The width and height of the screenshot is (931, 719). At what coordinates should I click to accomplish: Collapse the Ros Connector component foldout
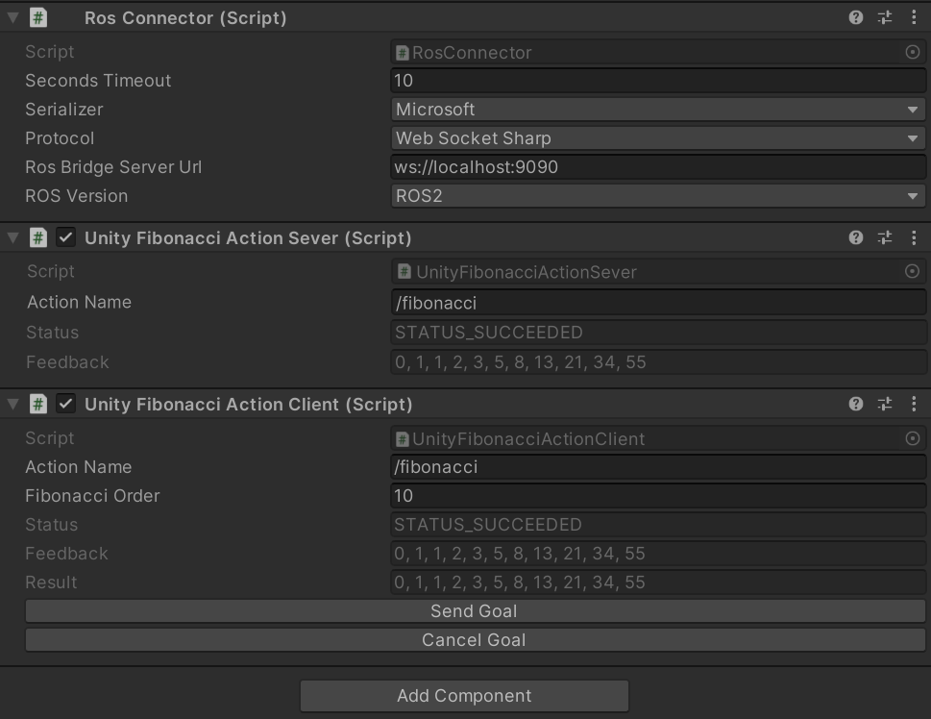[12, 17]
